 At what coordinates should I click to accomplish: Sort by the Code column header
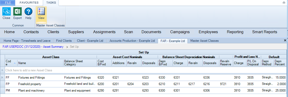click(x=11, y=63)
